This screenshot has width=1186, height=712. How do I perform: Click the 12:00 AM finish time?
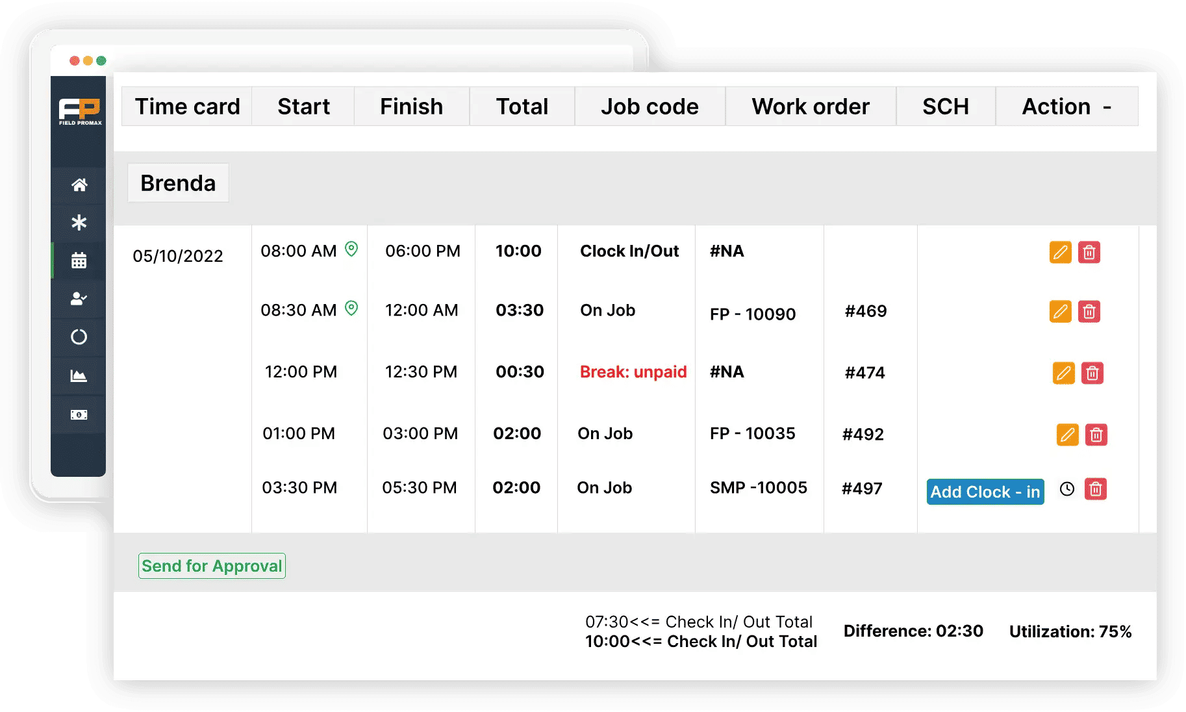422,310
